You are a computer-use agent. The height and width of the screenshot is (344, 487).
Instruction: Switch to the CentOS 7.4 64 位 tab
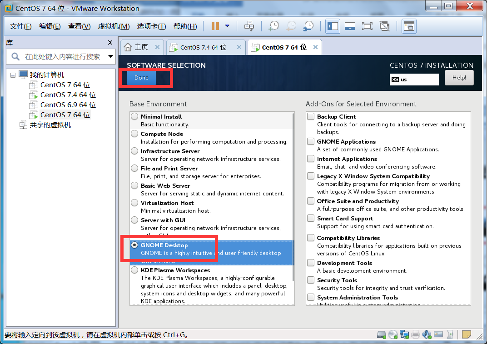206,47
